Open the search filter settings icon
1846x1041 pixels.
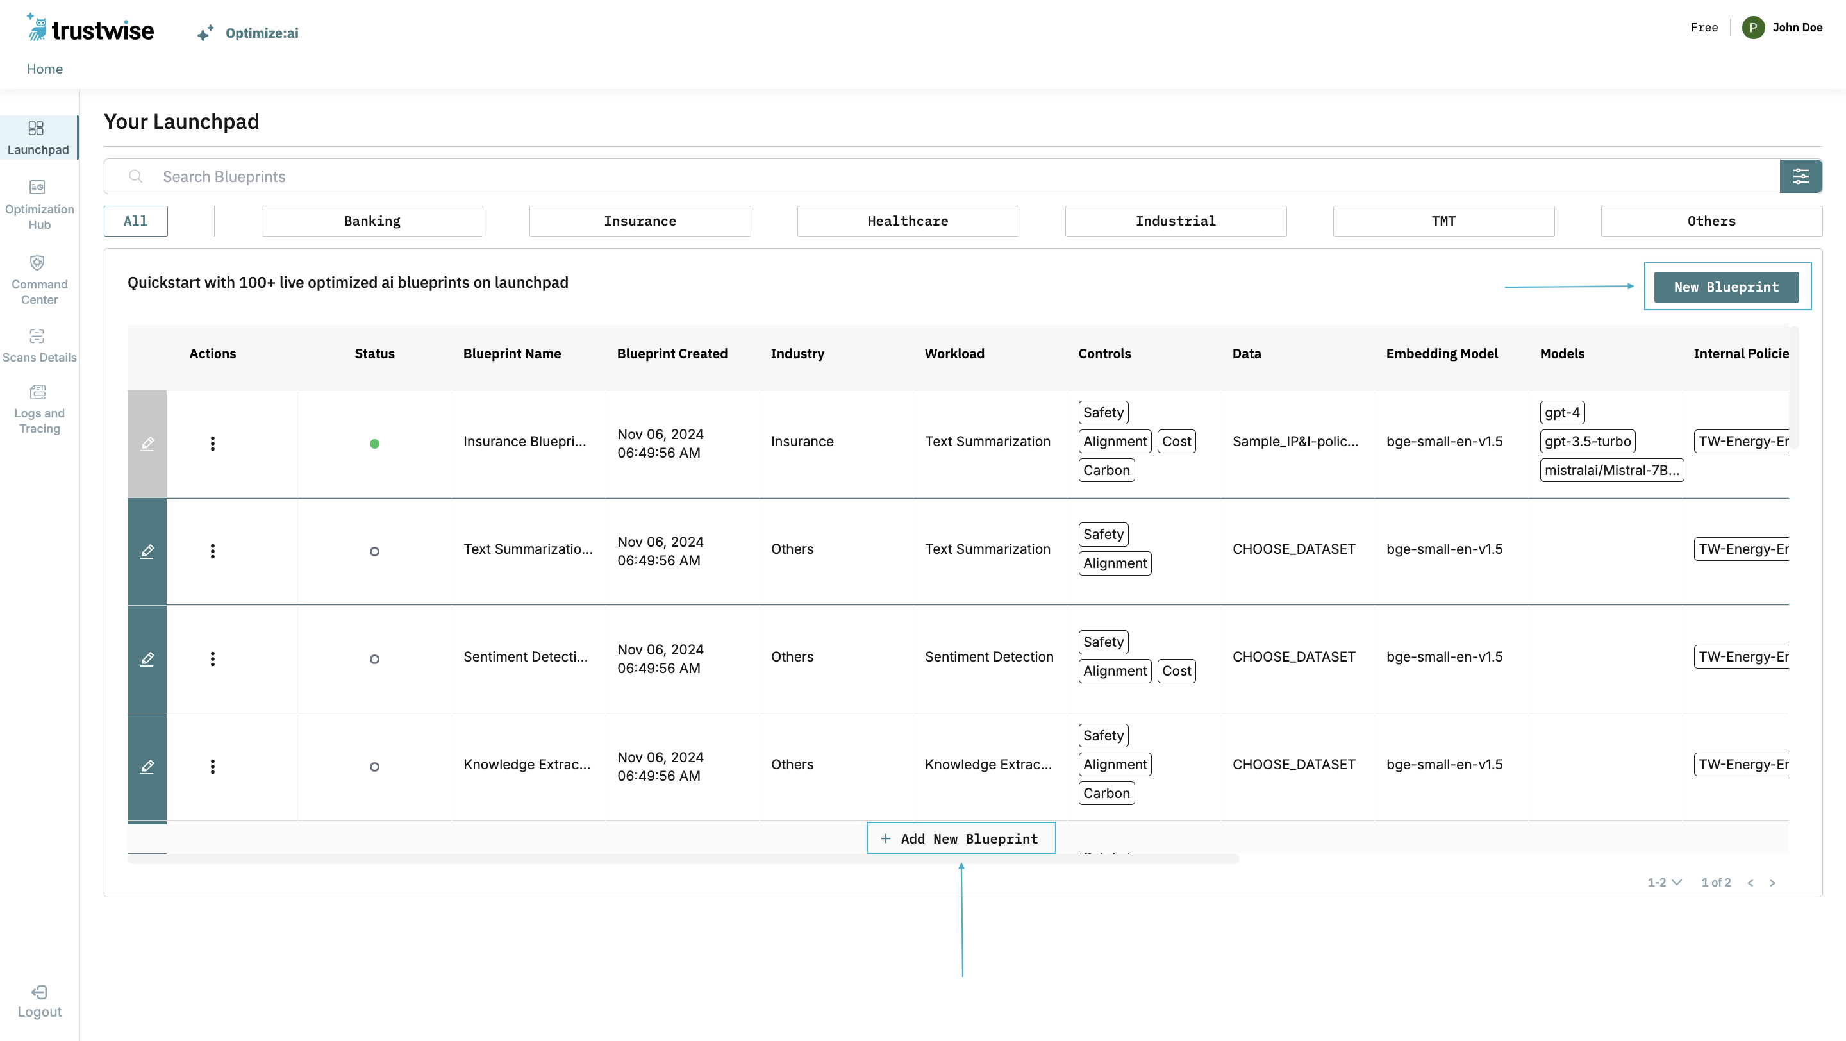tap(1800, 176)
